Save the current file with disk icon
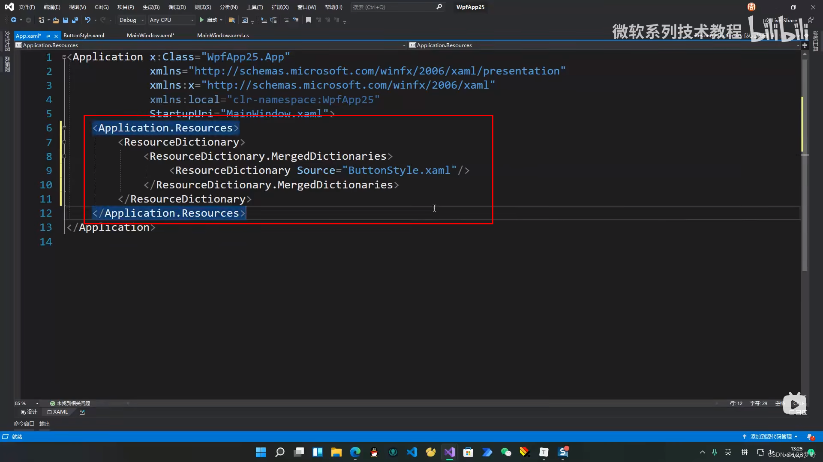 pos(66,20)
